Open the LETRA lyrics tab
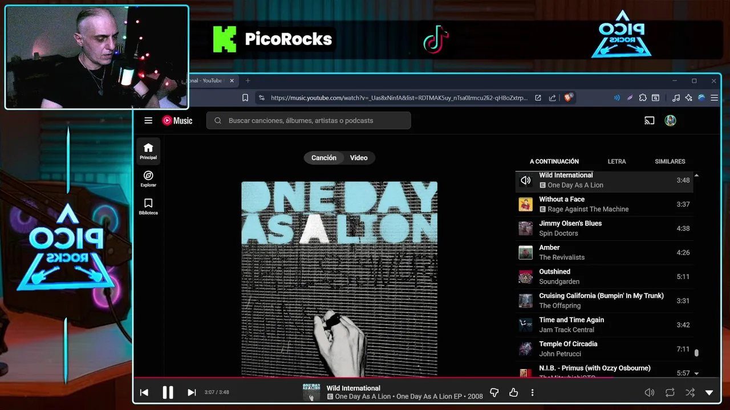The width and height of the screenshot is (730, 410). (x=617, y=161)
